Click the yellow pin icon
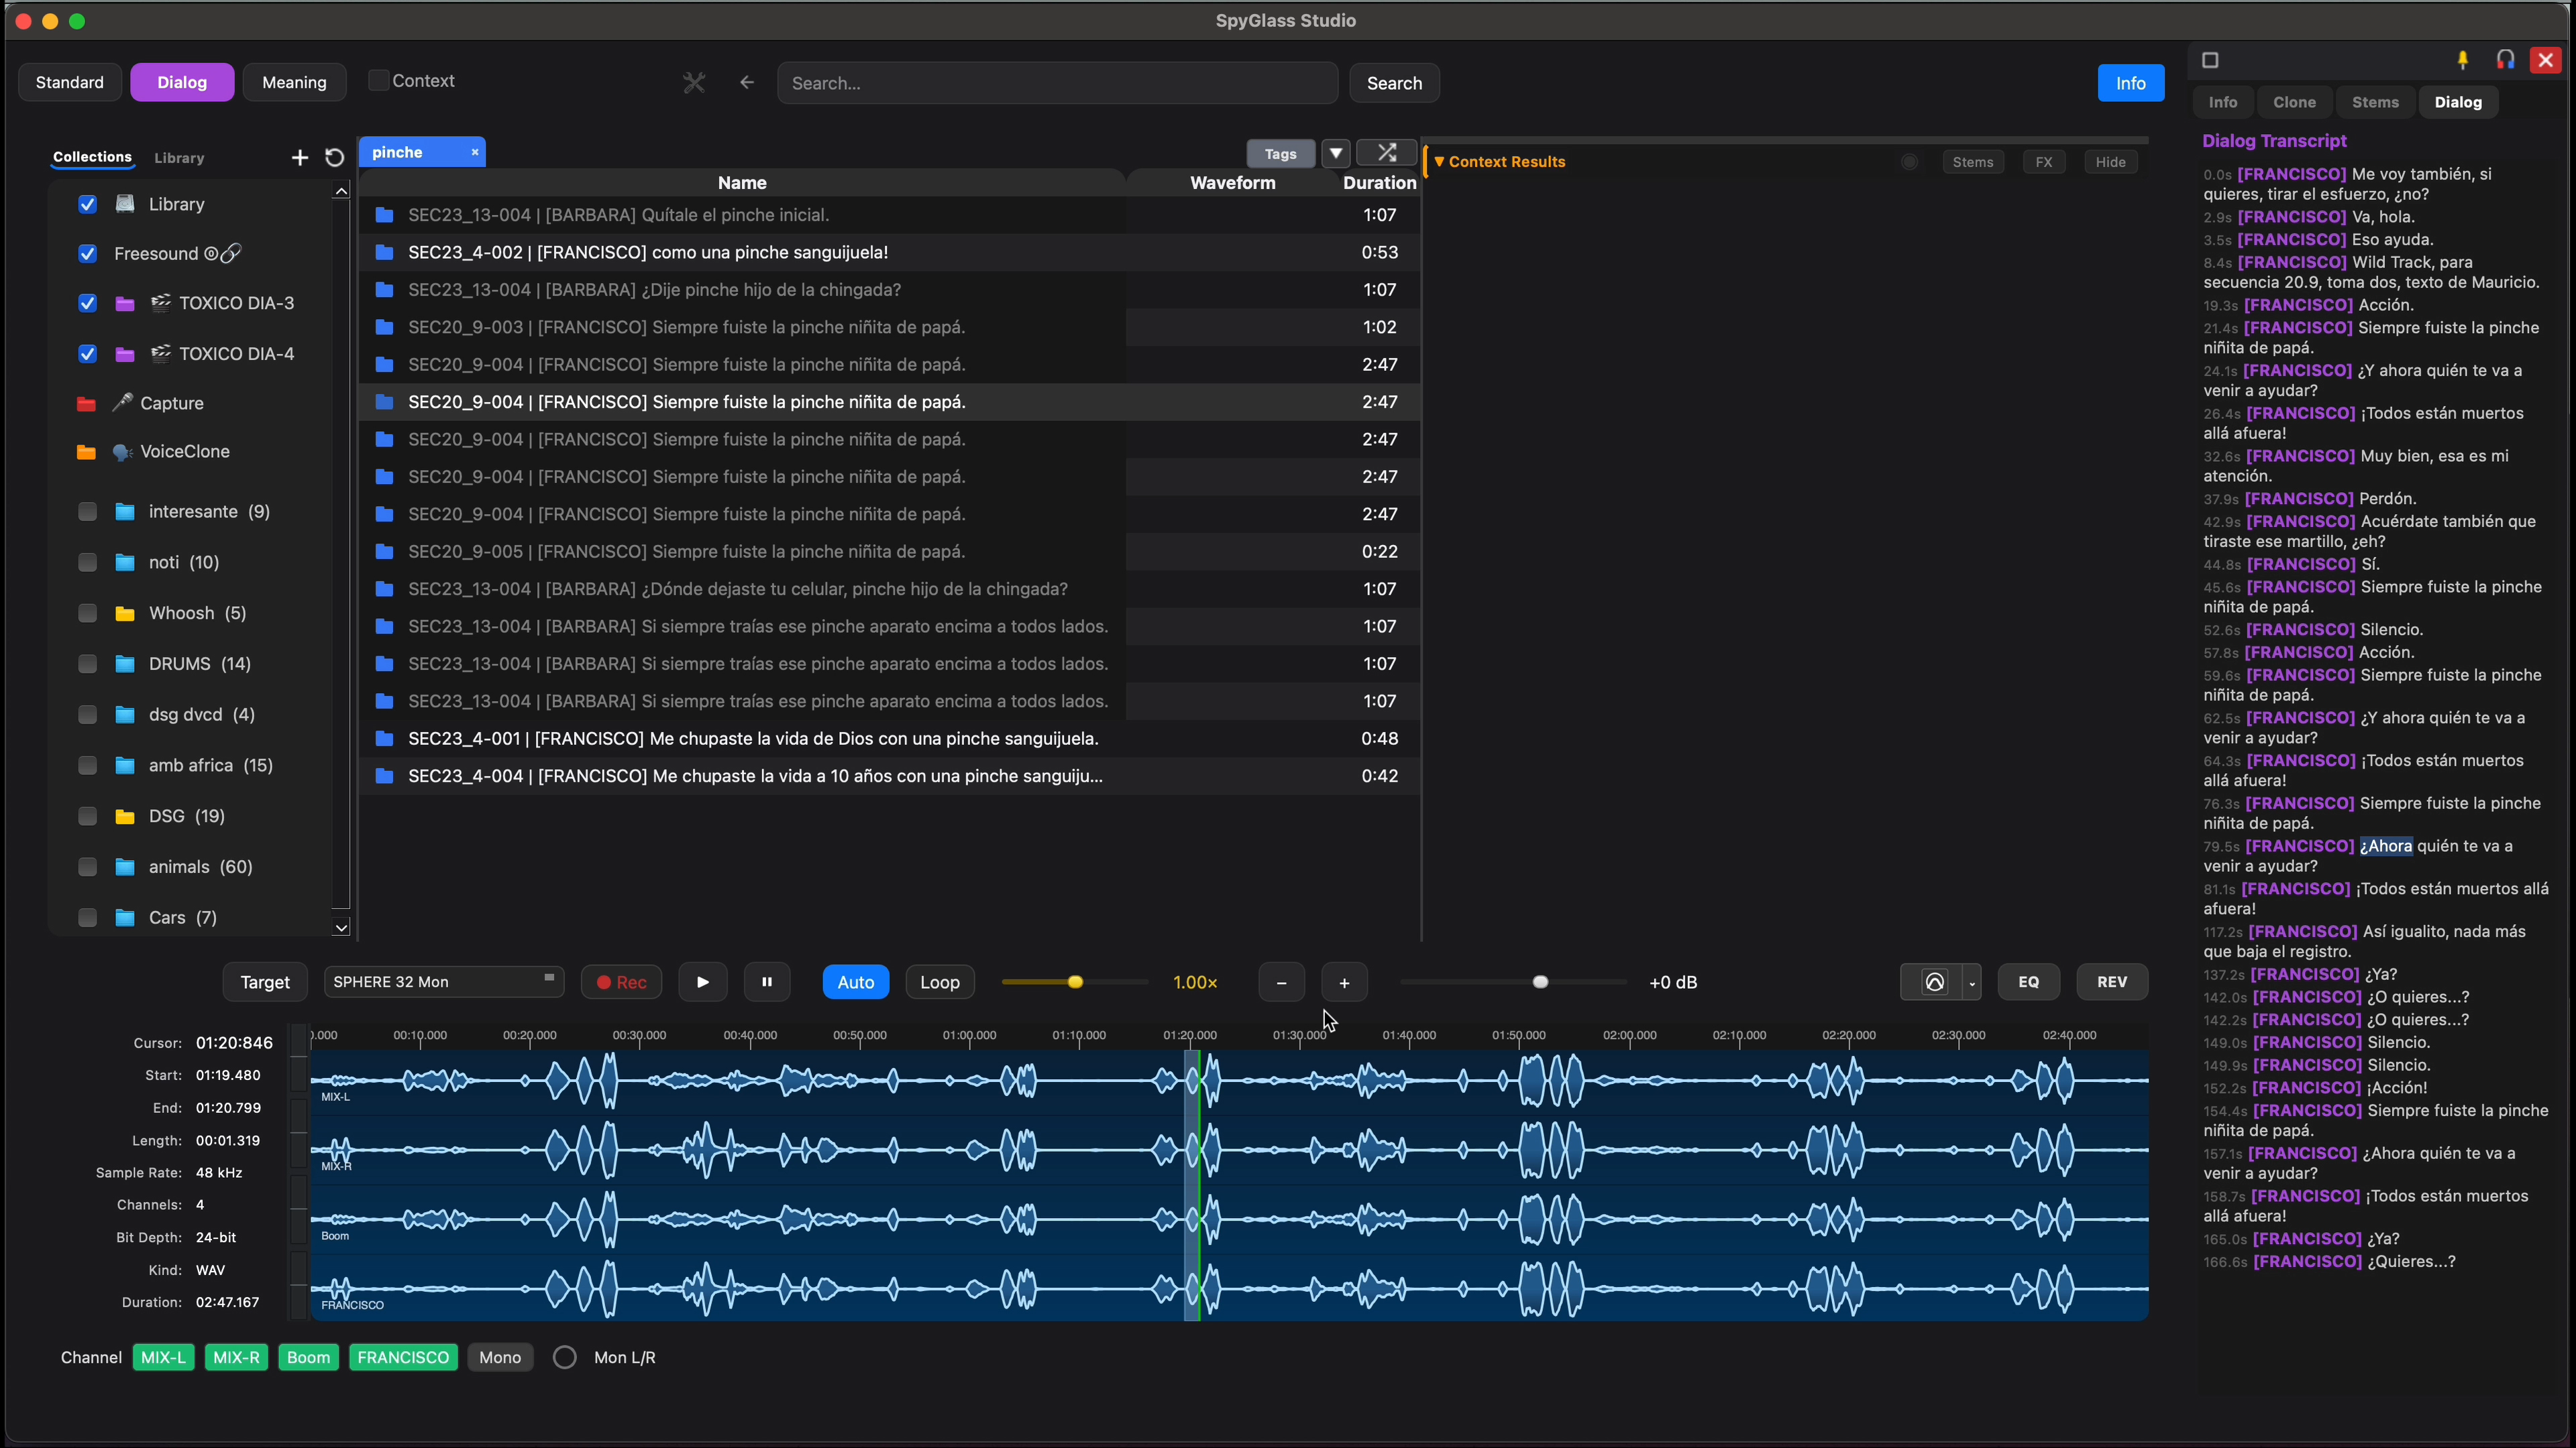Image resolution: width=2576 pixels, height=1448 pixels. pos(2463,60)
